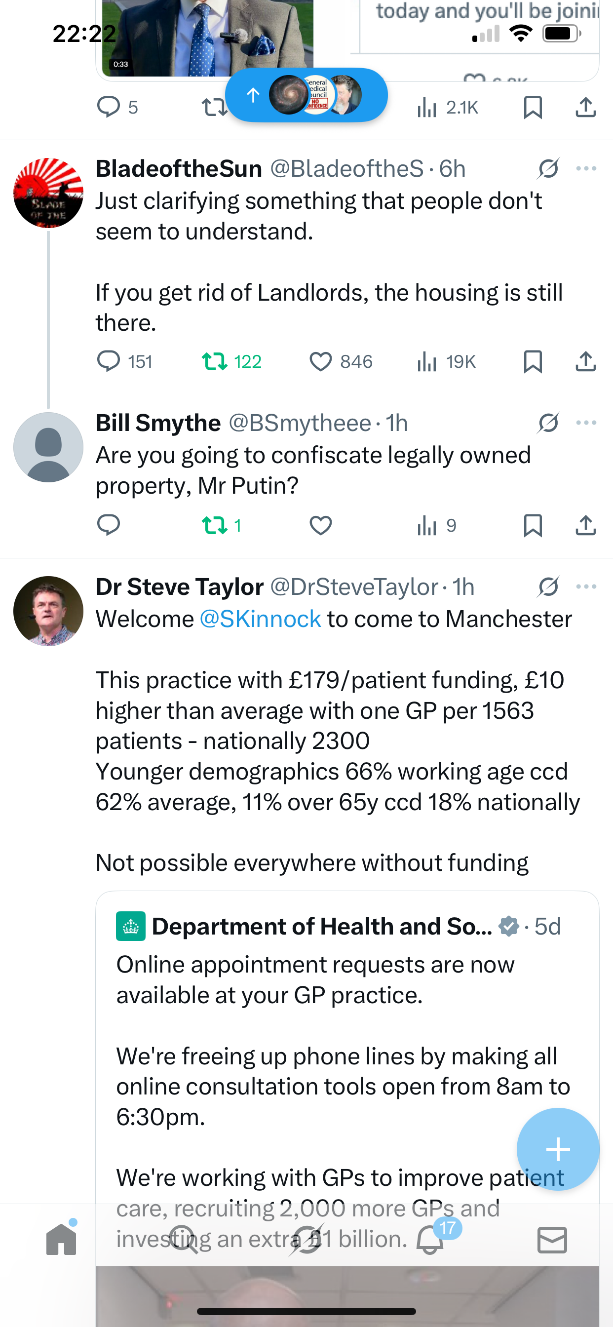The height and width of the screenshot is (1327, 613).
Task: Tap Grok icon on Bill Smythe's reply
Action: [548, 423]
